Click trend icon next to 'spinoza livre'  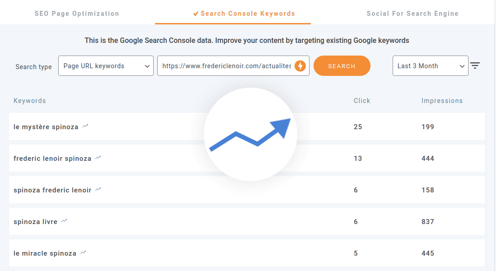click(65, 221)
